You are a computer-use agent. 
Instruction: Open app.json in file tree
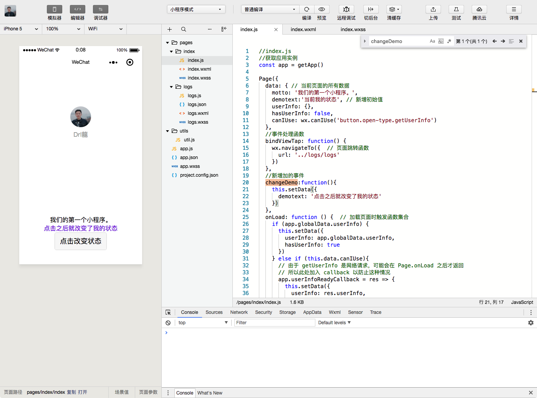pos(189,158)
